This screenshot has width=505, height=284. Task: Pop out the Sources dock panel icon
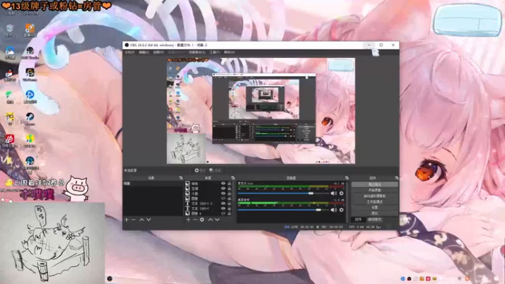click(x=233, y=178)
